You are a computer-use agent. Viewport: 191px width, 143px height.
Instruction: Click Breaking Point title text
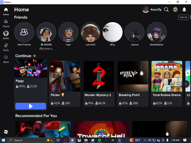[x=129, y=95]
